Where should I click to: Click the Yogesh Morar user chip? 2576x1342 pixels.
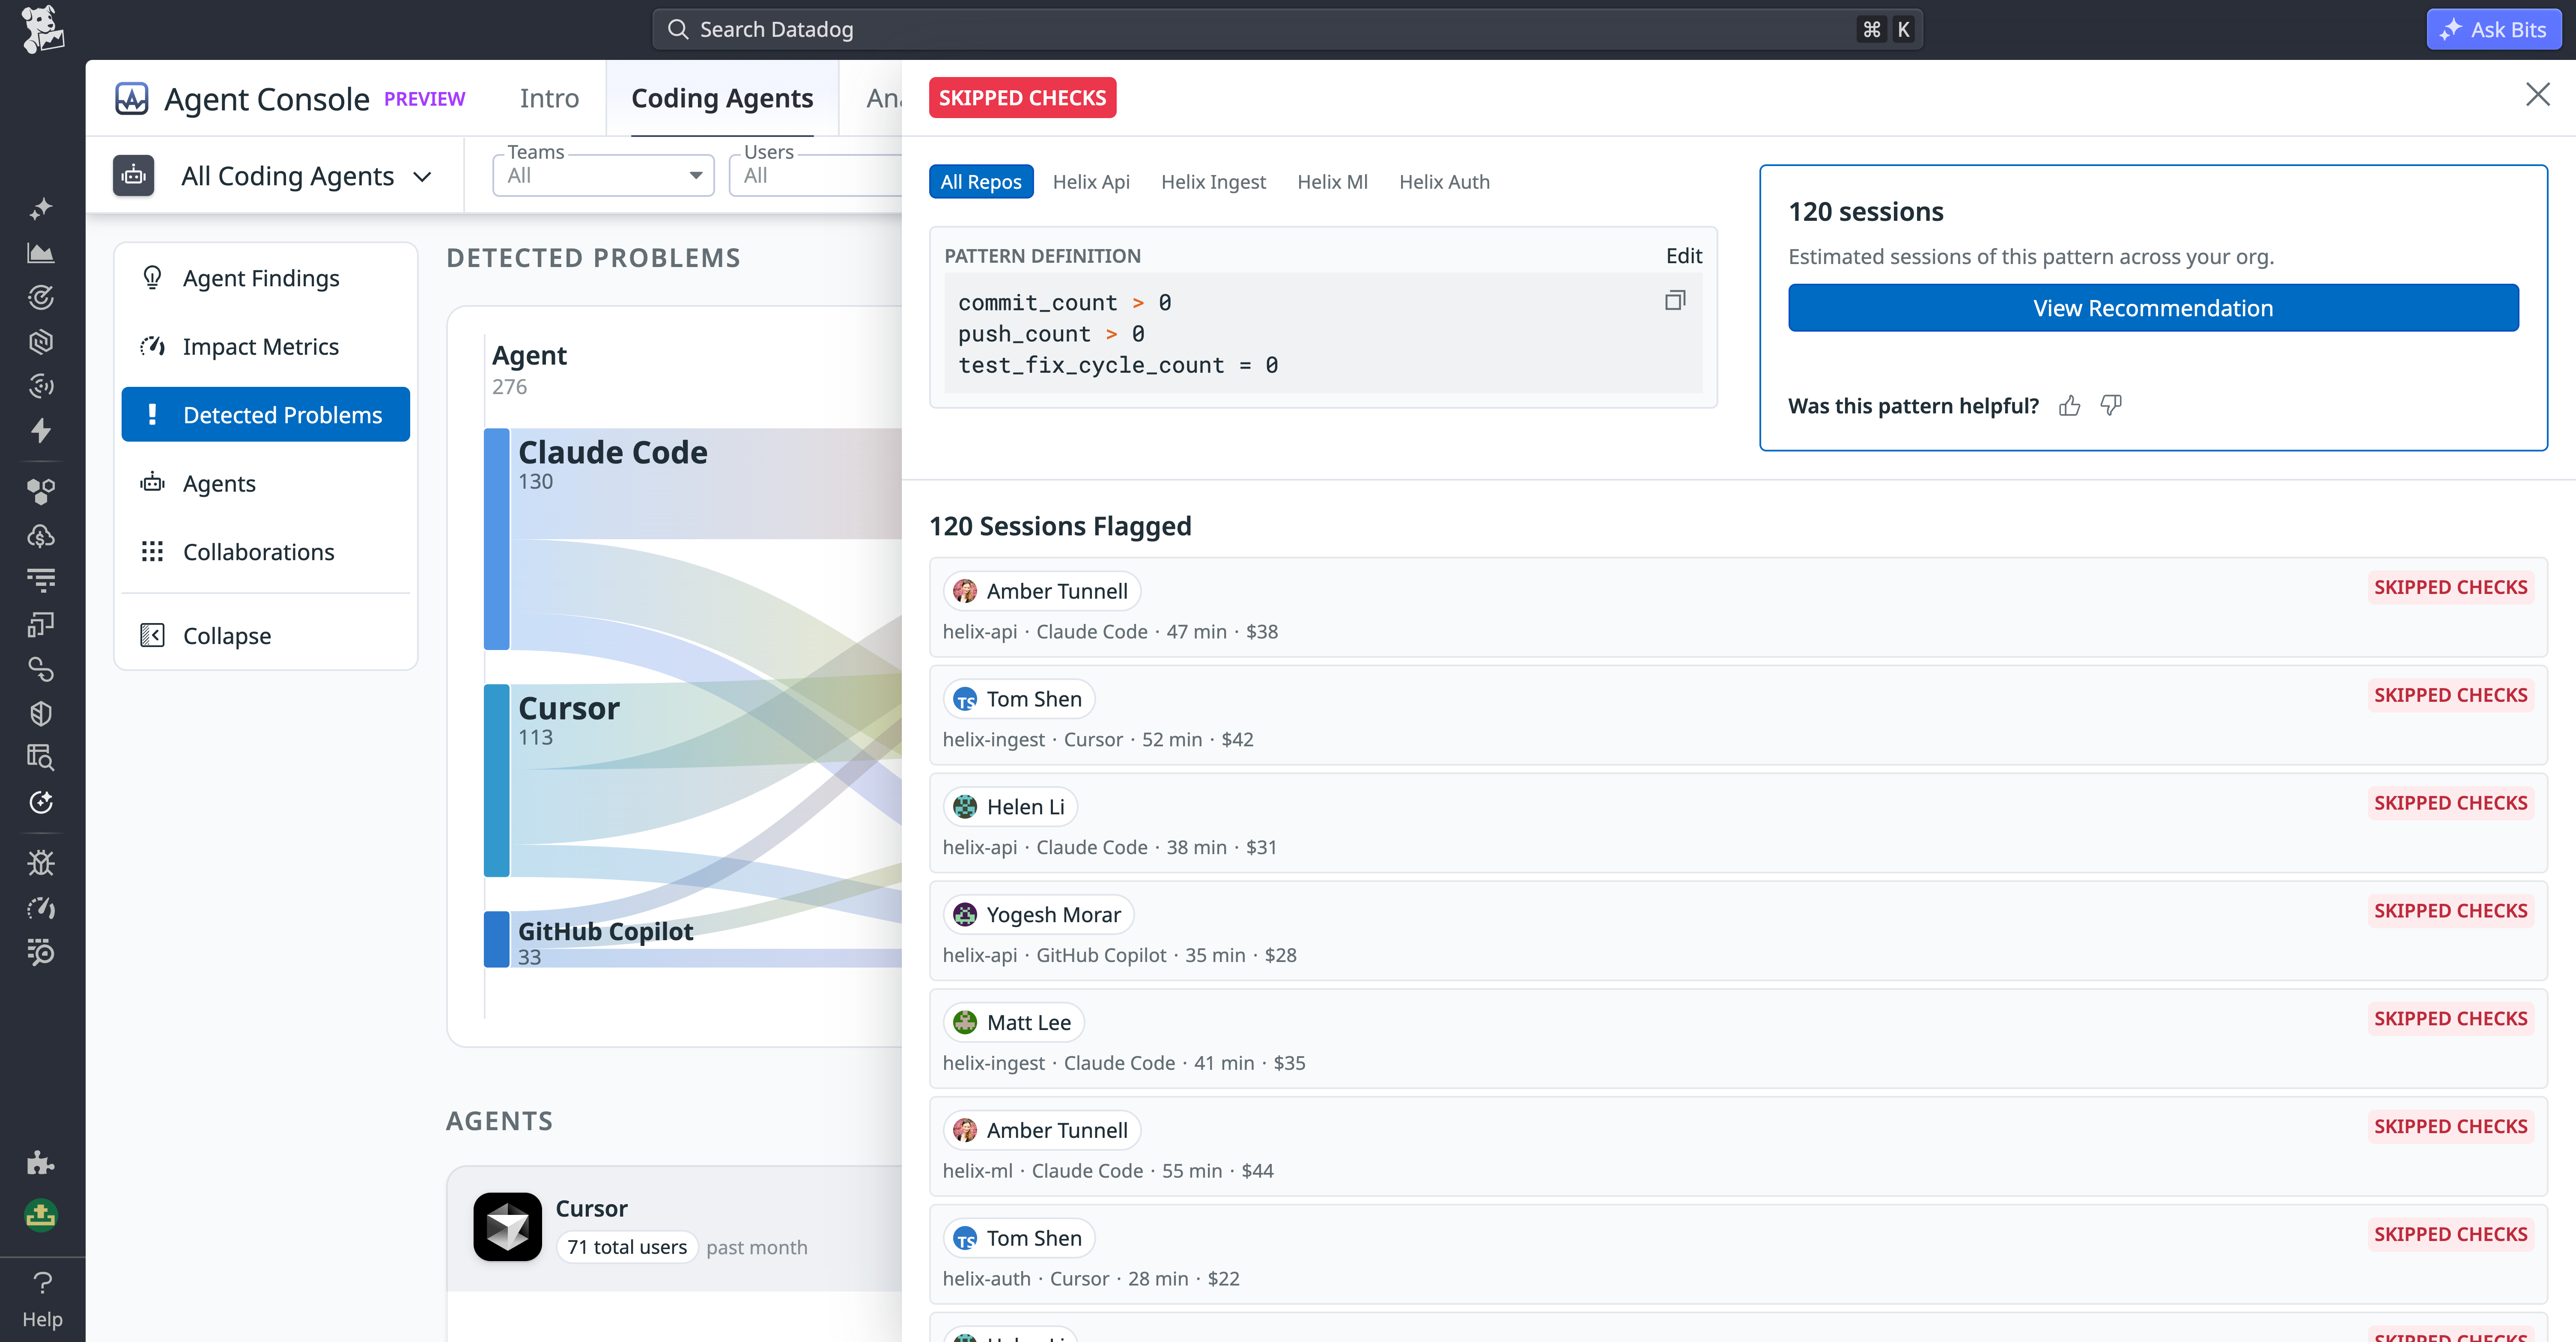tap(1038, 915)
